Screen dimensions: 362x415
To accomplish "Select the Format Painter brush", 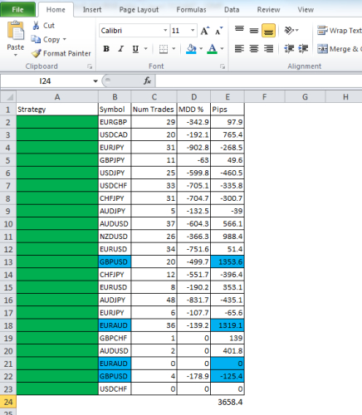I will [x=36, y=53].
